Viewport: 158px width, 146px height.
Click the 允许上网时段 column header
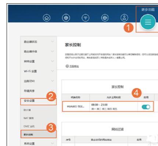(x=114, y=97)
